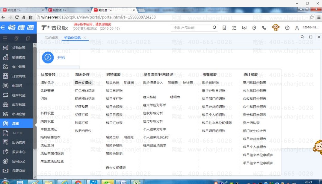The image size is (322, 184).
Task: Click the username 15070418 account label
Action: (311, 28)
